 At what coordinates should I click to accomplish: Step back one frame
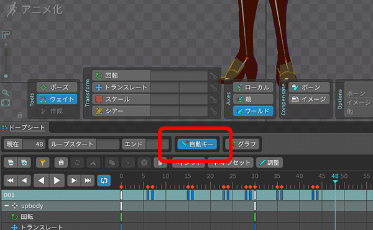pyautogui.click(x=24, y=180)
